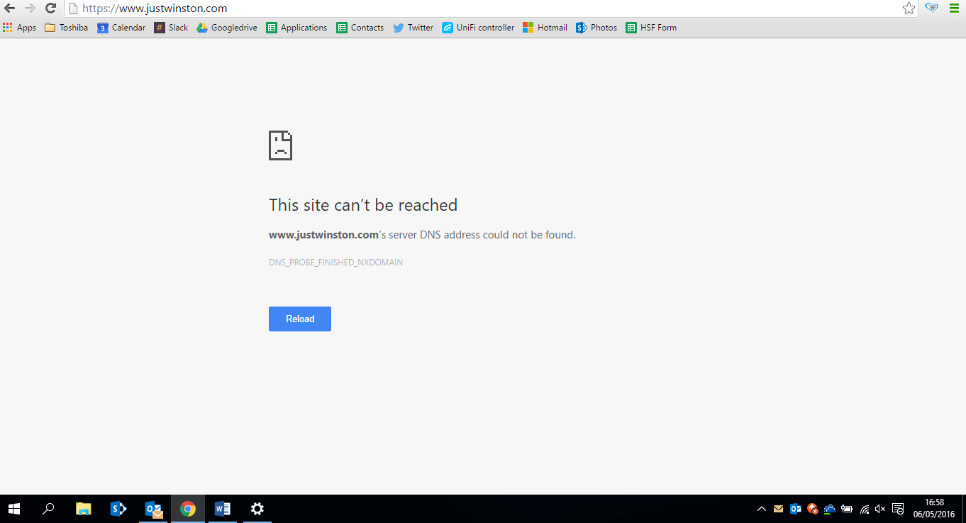Open the UniFi controller bookmark
The width and height of the screenshot is (966, 523).
478,28
